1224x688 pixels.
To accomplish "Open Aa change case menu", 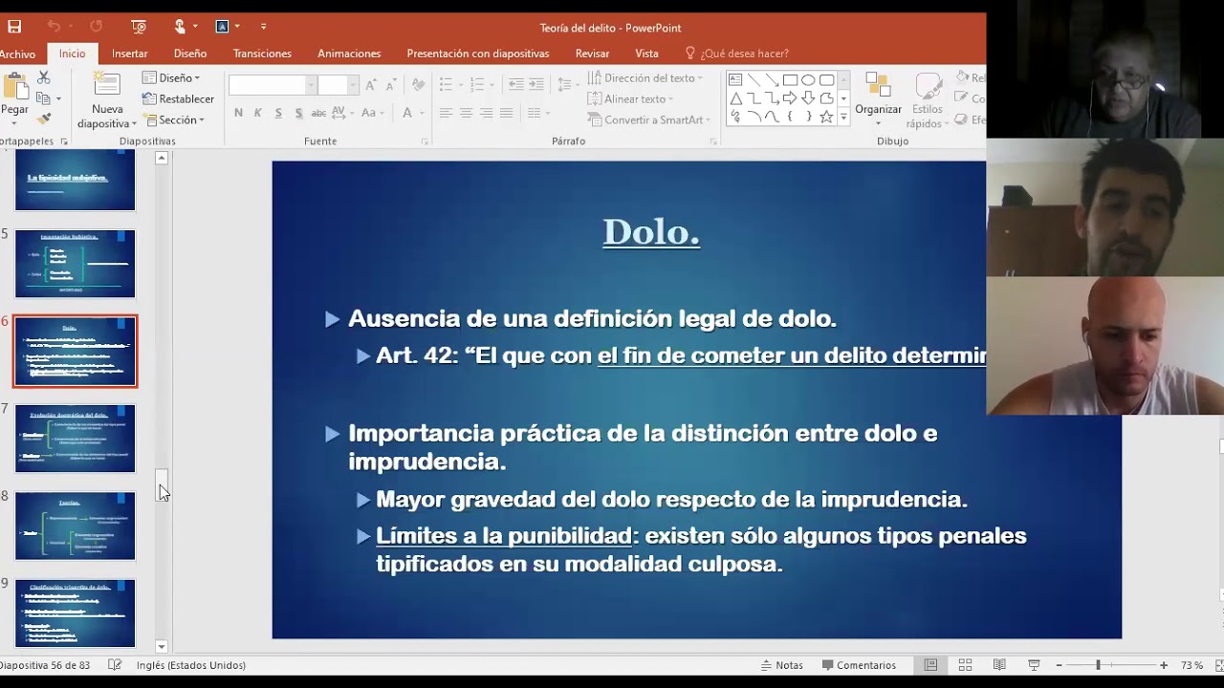I will 371,113.
